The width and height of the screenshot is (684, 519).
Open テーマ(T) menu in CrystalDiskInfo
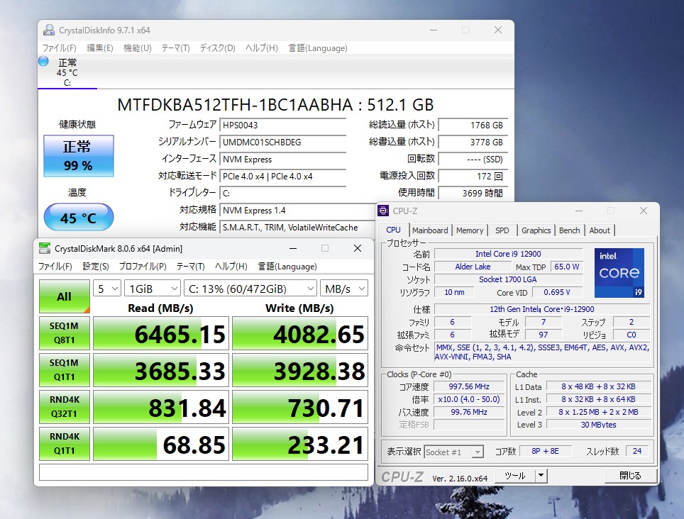pyautogui.click(x=176, y=48)
